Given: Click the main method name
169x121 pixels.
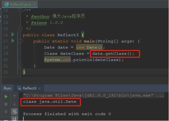Looking at the screenshot, I should (89, 41).
